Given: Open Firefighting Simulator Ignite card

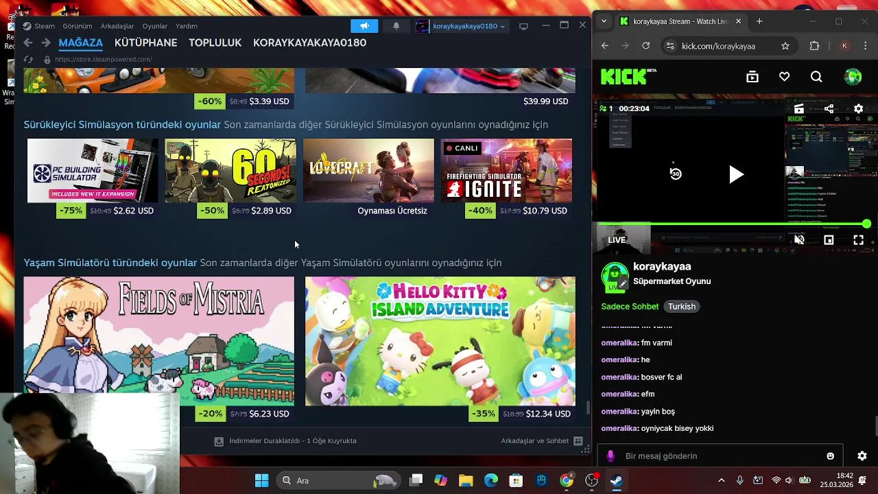Looking at the screenshot, I should (x=506, y=171).
